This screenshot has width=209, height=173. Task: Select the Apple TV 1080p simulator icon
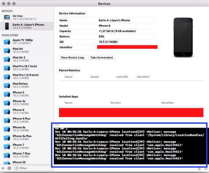(x=7, y=42)
